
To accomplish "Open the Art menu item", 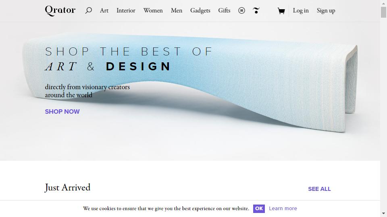I will pos(104,10).
